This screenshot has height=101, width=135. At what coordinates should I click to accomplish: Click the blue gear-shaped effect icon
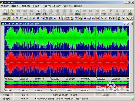pos(38,18)
